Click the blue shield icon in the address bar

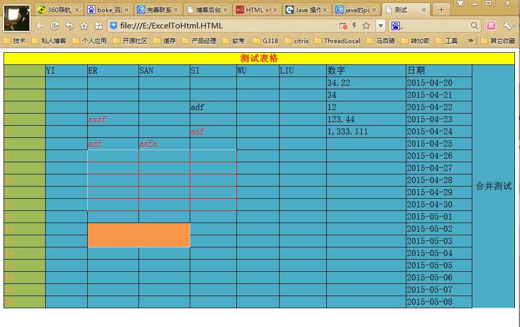(114, 25)
